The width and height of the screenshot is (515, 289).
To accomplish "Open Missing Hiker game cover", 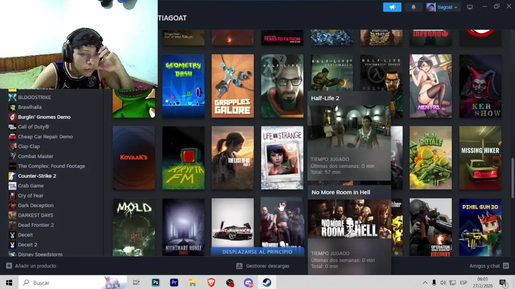I will pos(480,158).
